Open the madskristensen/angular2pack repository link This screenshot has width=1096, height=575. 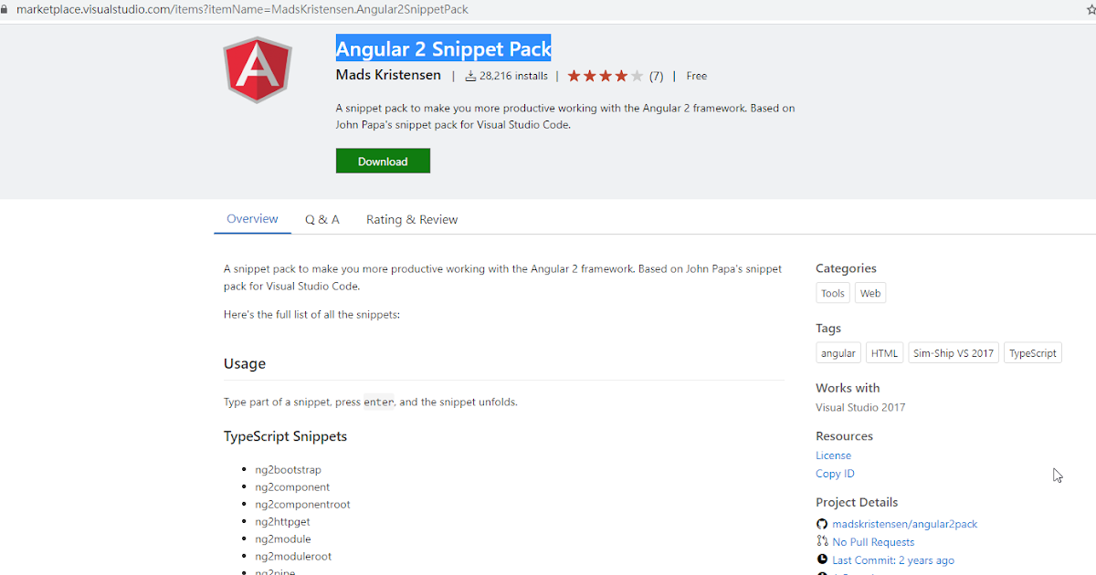[904, 524]
